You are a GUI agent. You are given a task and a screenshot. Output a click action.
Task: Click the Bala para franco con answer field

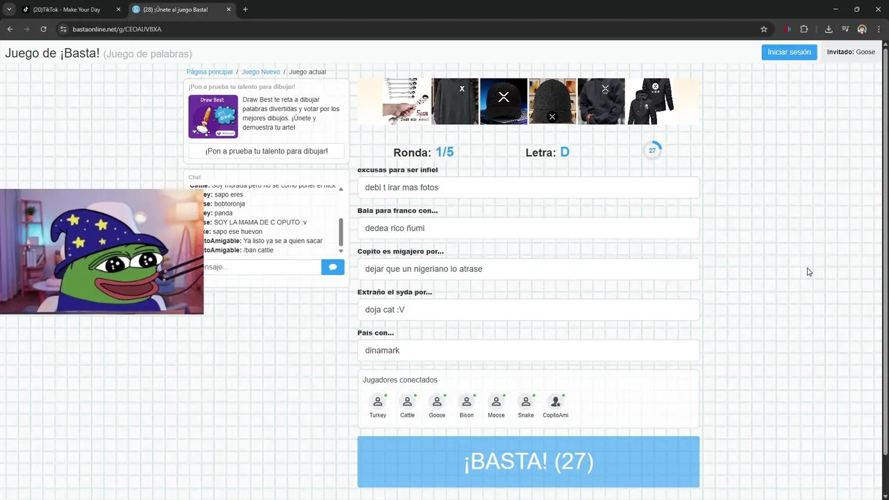528,228
